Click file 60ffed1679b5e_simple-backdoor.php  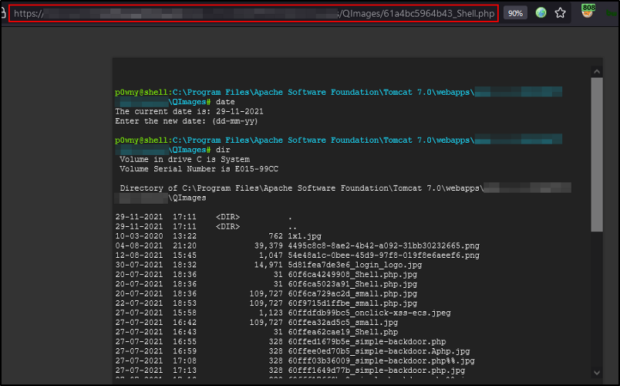click(x=367, y=342)
